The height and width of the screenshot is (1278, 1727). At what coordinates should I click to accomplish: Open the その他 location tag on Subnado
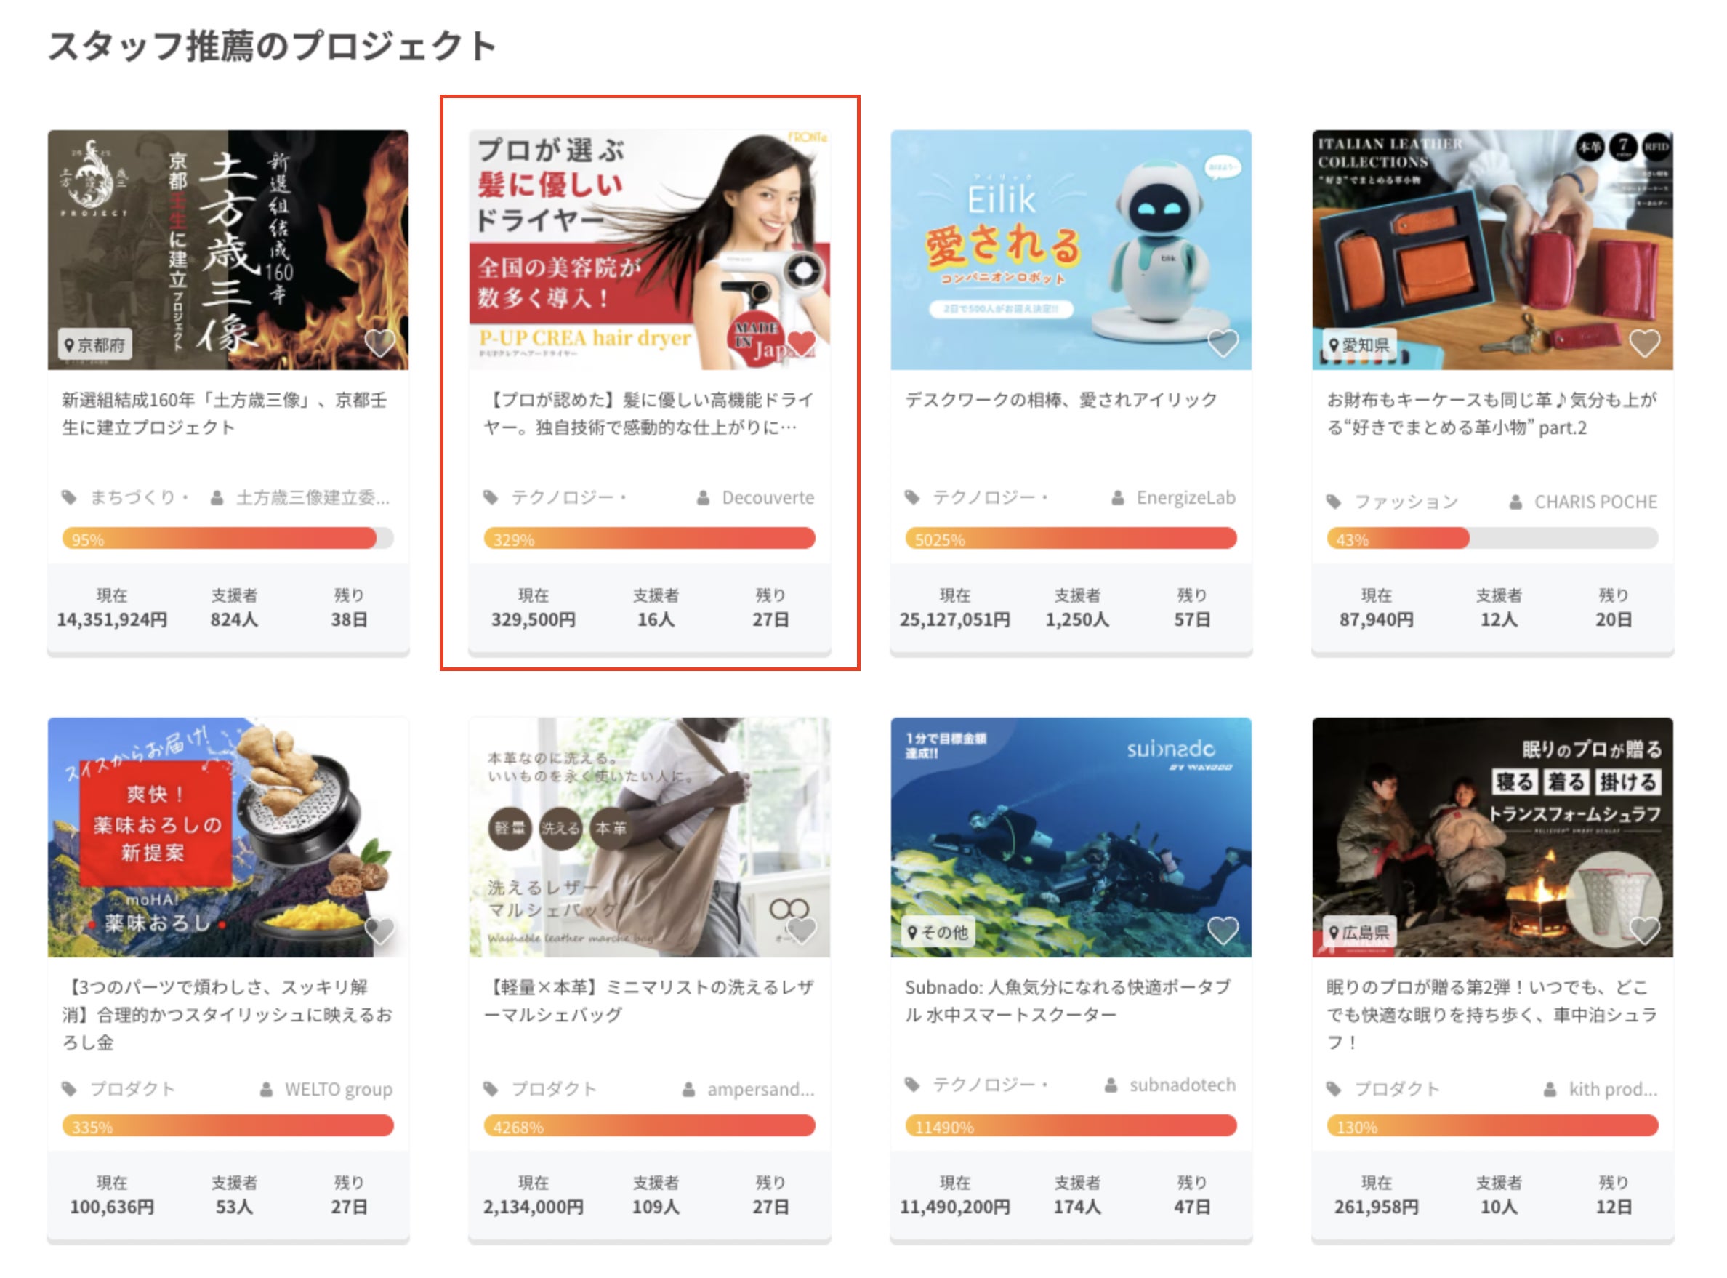(x=938, y=932)
